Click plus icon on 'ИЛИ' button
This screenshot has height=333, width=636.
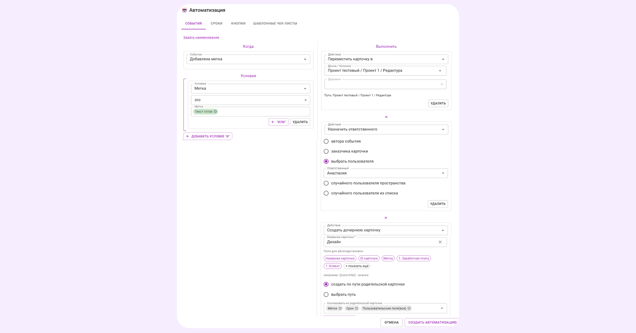click(x=273, y=122)
